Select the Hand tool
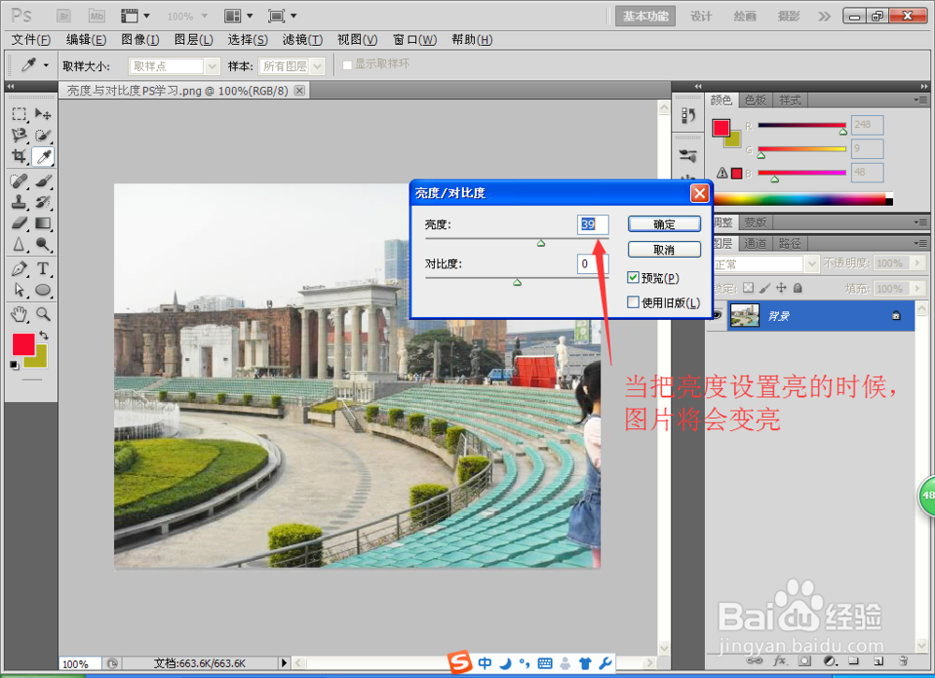Screen dimensions: 935x678 click(19, 313)
